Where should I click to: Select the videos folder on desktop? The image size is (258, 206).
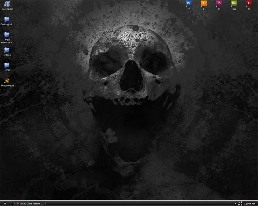click(x=7, y=50)
